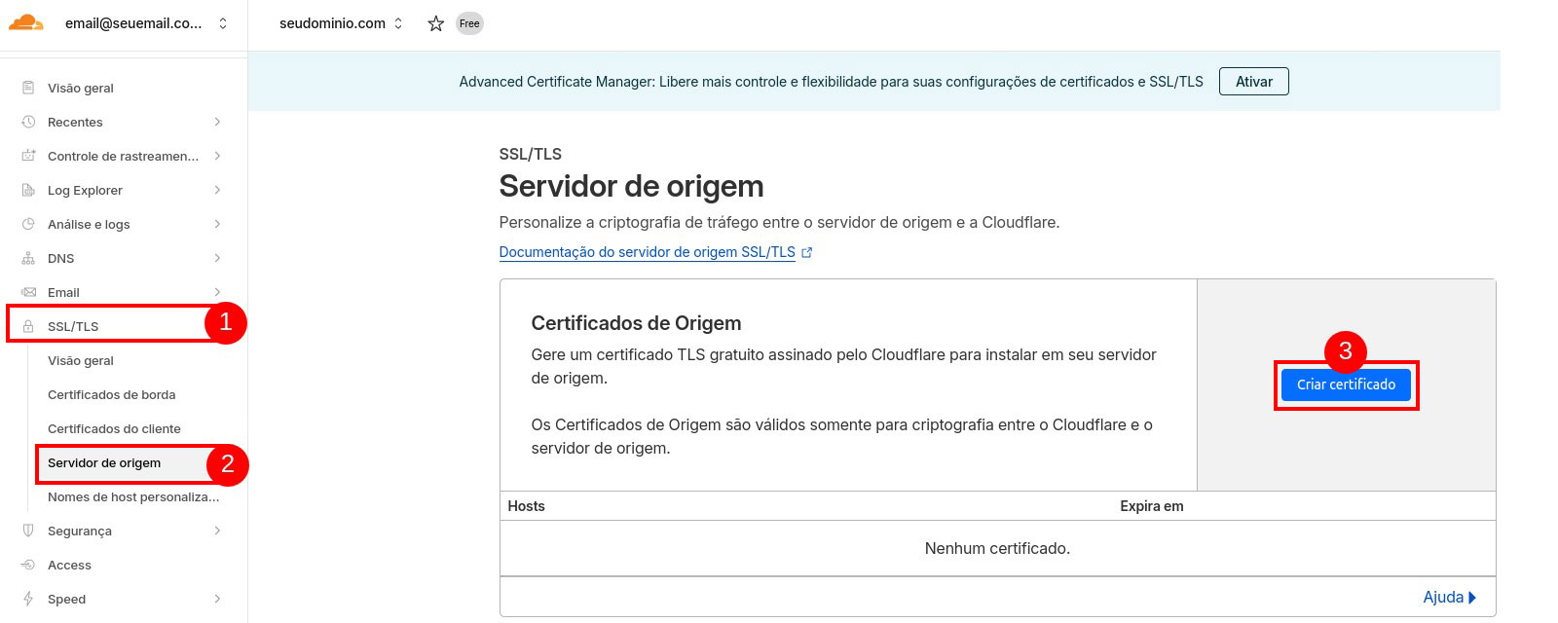Click the DNS network icon
This screenshot has width=1558, height=623.
point(28,258)
